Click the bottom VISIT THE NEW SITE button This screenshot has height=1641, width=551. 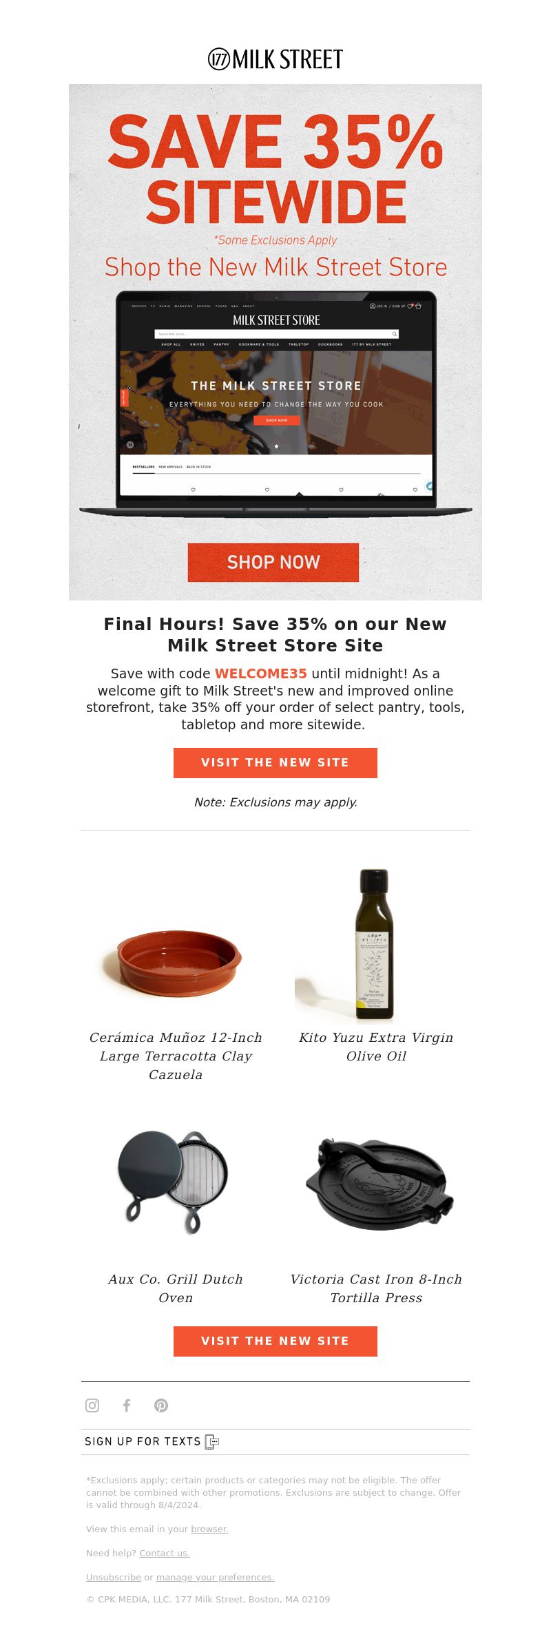[275, 1341]
